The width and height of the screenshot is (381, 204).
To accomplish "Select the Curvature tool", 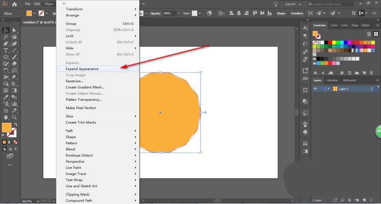I will click(14, 44).
